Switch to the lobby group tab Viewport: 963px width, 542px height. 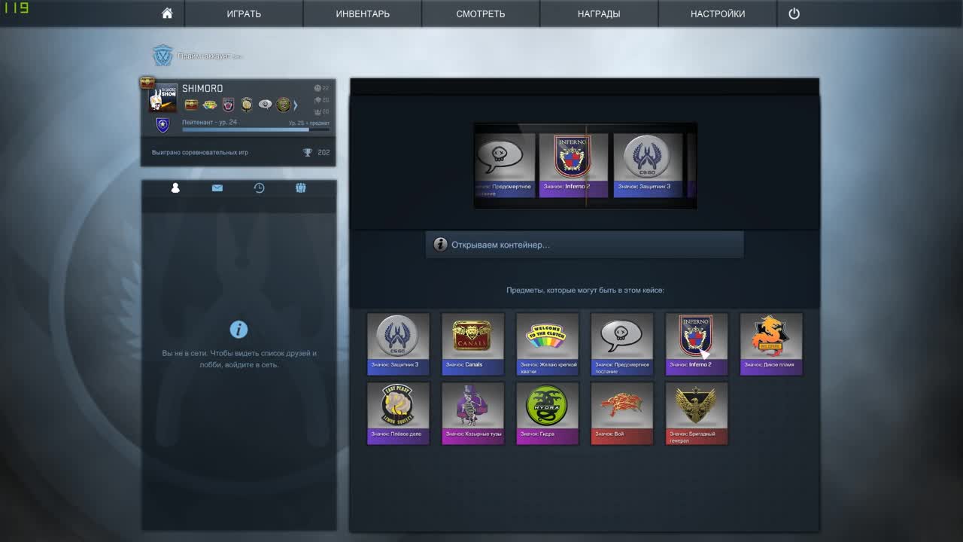301,187
